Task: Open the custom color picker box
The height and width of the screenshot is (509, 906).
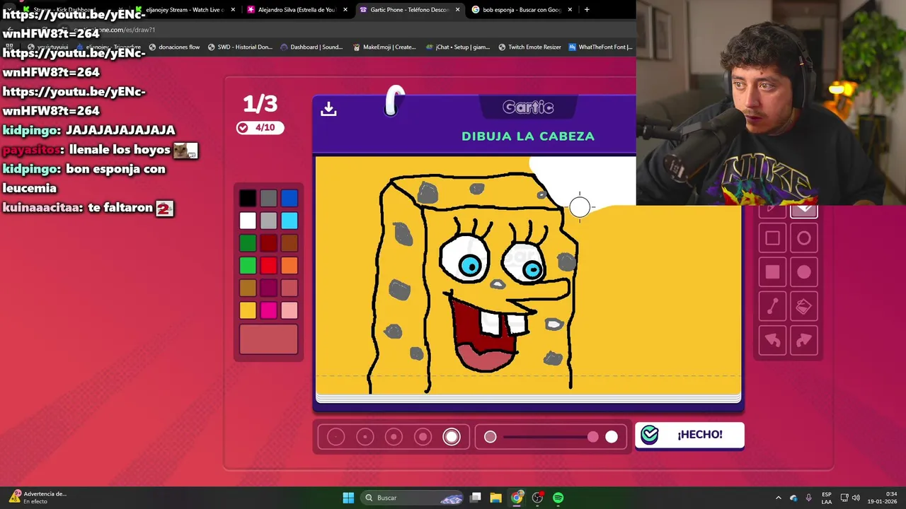Action: tap(268, 339)
